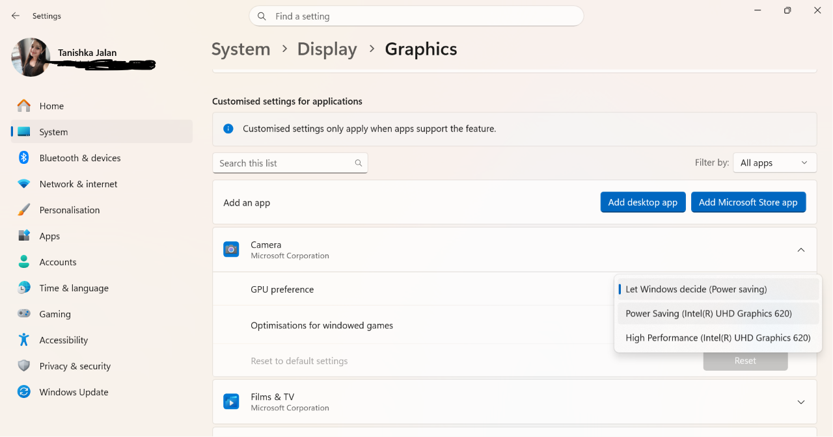The width and height of the screenshot is (833, 437).
Task: Click the Home house icon
Action: 24,105
